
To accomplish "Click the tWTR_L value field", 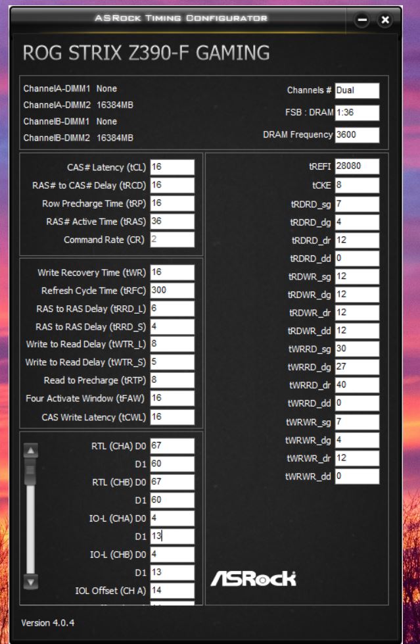I will point(172,344).
